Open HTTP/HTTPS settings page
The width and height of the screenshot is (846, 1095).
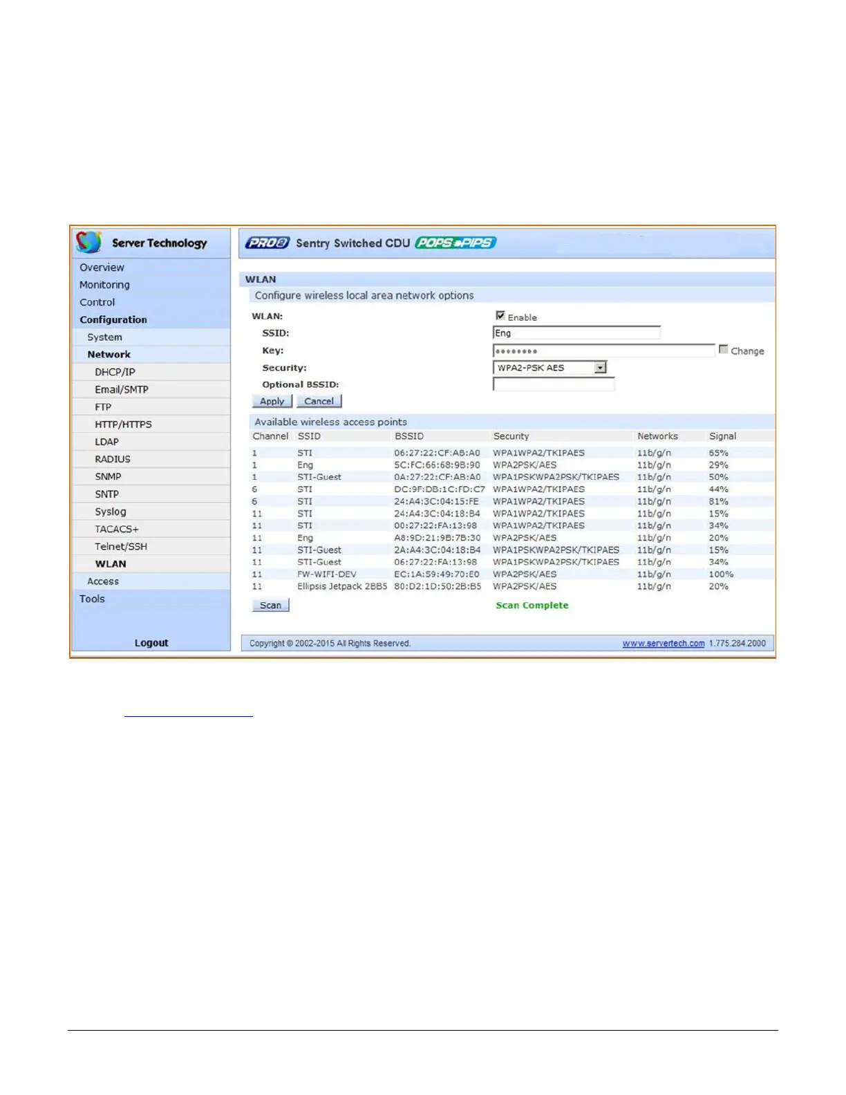tap(123, 424)
